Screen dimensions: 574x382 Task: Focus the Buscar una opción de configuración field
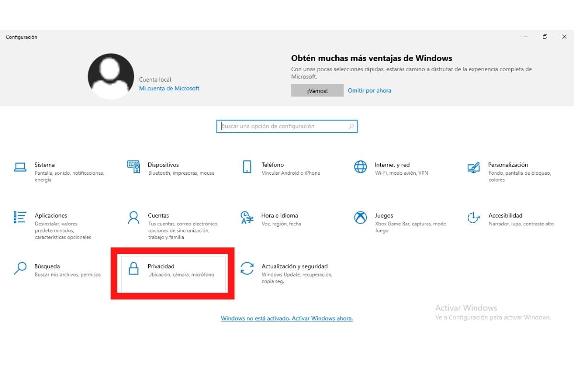287,127
